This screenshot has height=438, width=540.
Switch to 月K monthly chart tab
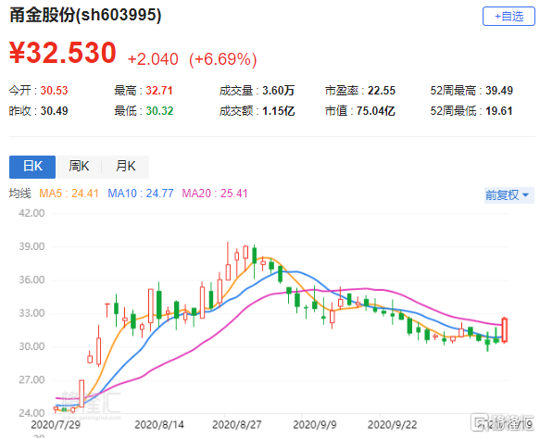(126, 167)
